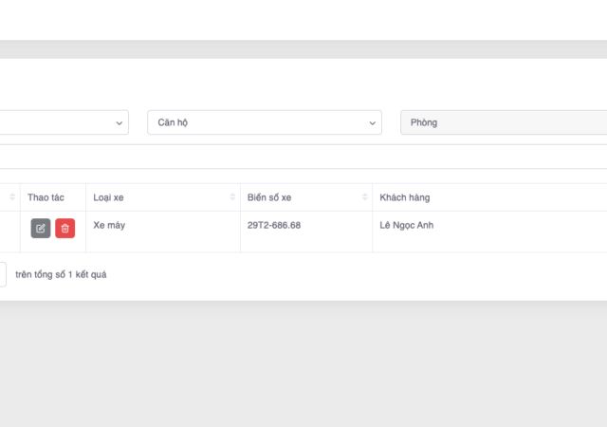
Task: Click the Biển số xe header label
Action: (x=269, y=197)
